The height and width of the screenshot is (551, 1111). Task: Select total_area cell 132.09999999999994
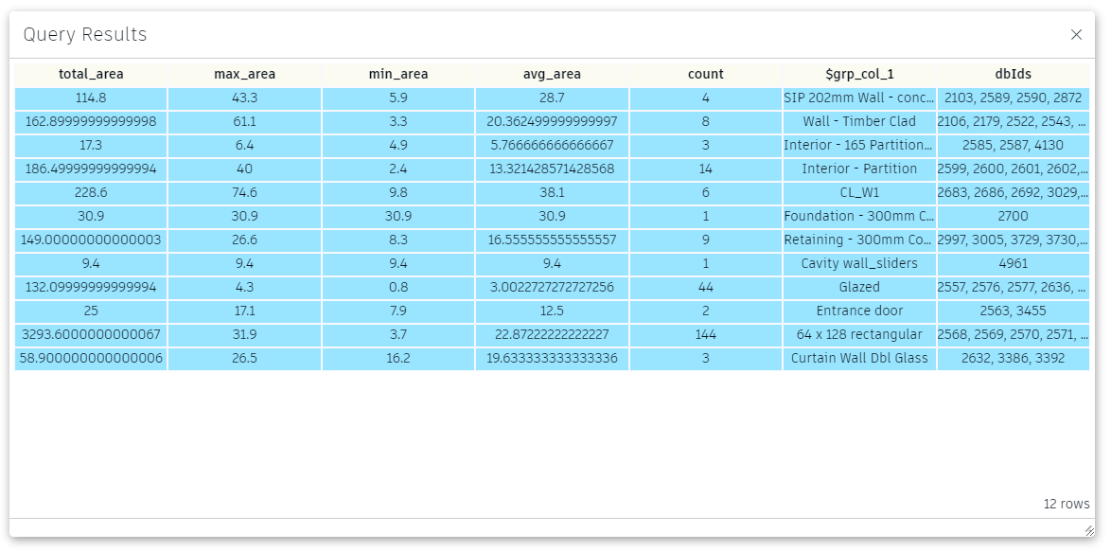[x=91, y=287]
